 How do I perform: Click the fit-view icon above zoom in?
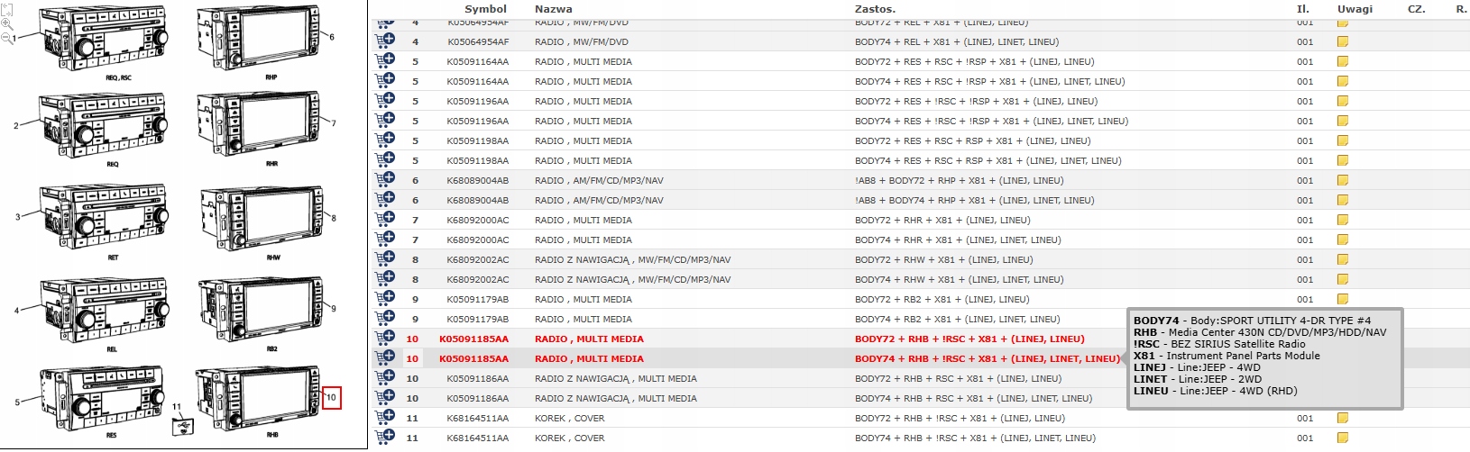click(x=5, y=9)
